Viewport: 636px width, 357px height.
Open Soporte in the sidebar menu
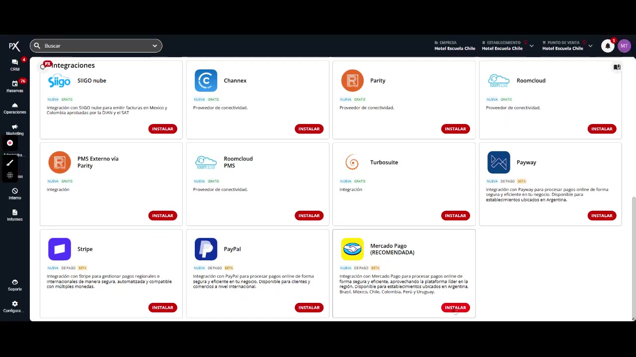15,285
